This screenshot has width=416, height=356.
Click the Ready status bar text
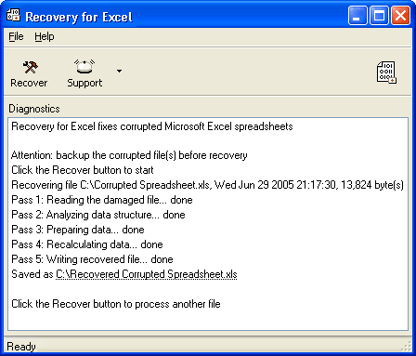tap(21, 347)
